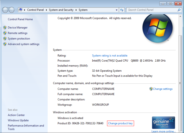
Task: Click the search magnifier icon
Action: click(179, 10)
